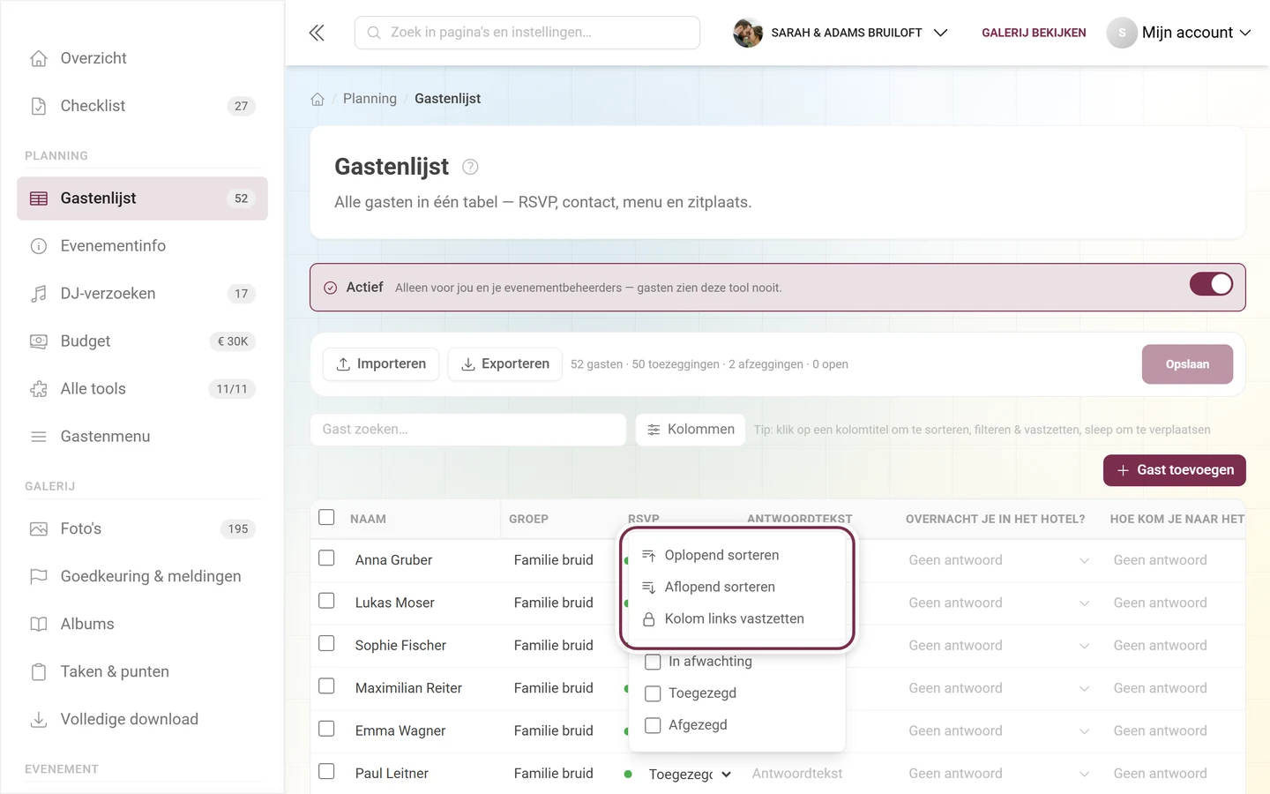Open the help icon next to Gastenlijst heading

pyautogui.click(x=470, y=167)
